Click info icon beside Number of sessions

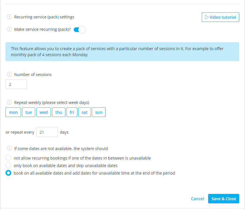(9, 74)
